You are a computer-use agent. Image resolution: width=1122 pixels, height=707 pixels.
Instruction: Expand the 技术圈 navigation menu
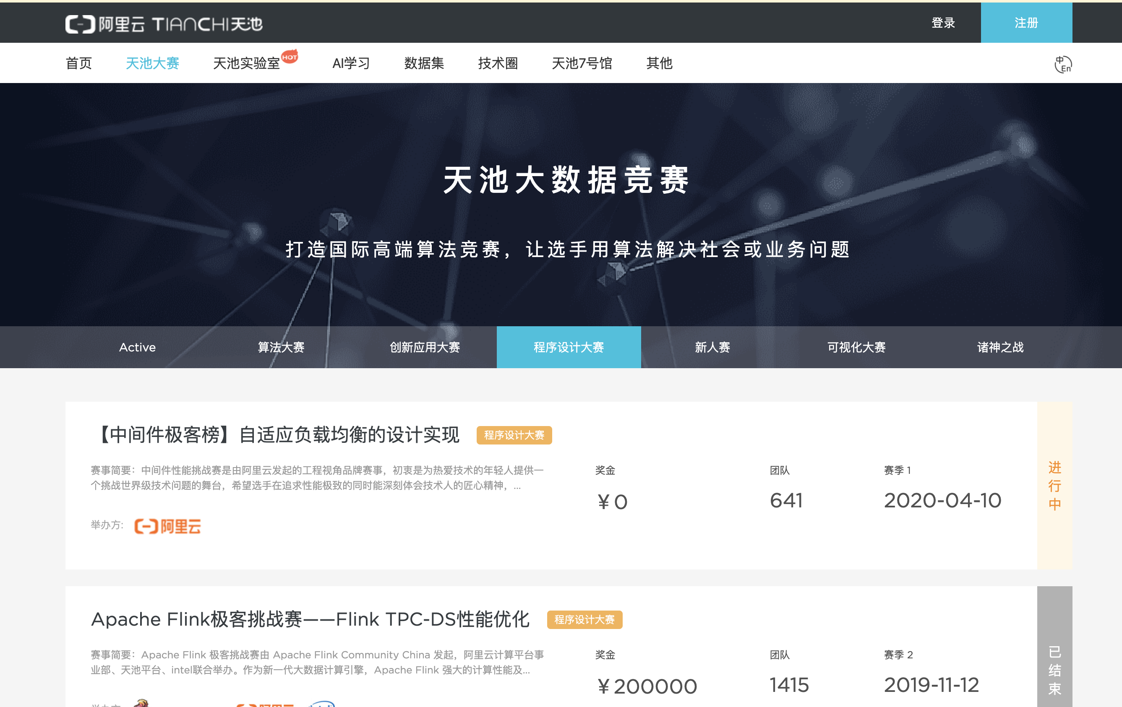(498, 63)
